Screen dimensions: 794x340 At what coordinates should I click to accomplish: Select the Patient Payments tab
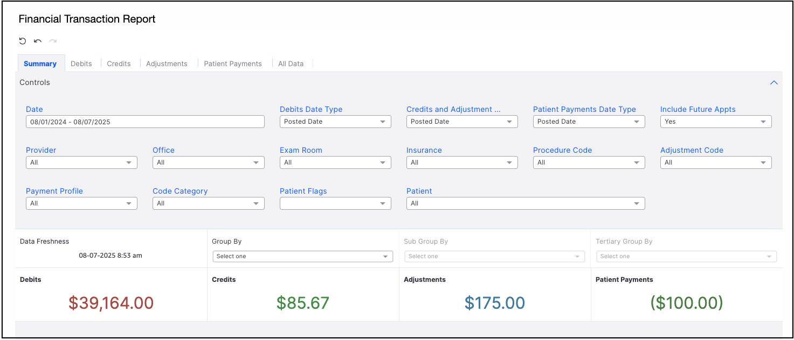[x=233, y=63]
